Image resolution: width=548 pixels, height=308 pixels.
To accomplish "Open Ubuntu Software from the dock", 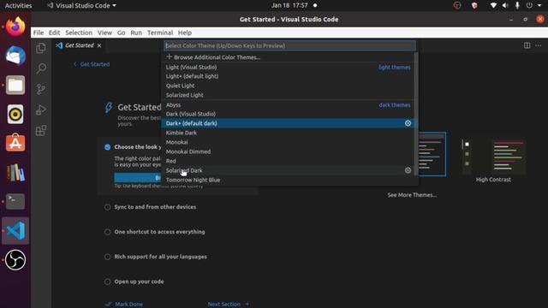I will click(15, 143).
